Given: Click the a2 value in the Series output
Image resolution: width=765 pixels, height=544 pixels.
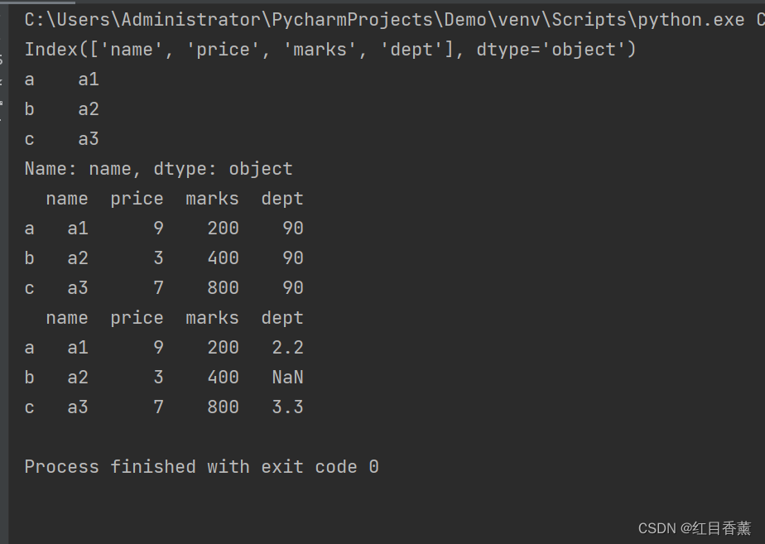Looking at the screenshot, I should pos(89,109).
